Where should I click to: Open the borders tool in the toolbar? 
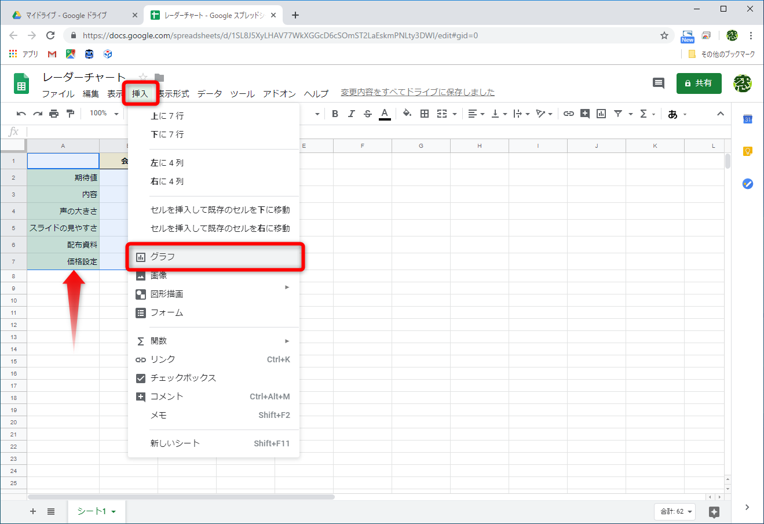click(x=425, y=114)
